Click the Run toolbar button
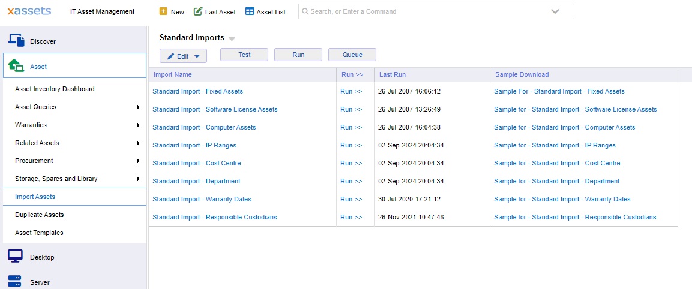The width and height of the screenshot is (692, 289). pyautogui.click(x=298, y=55)
